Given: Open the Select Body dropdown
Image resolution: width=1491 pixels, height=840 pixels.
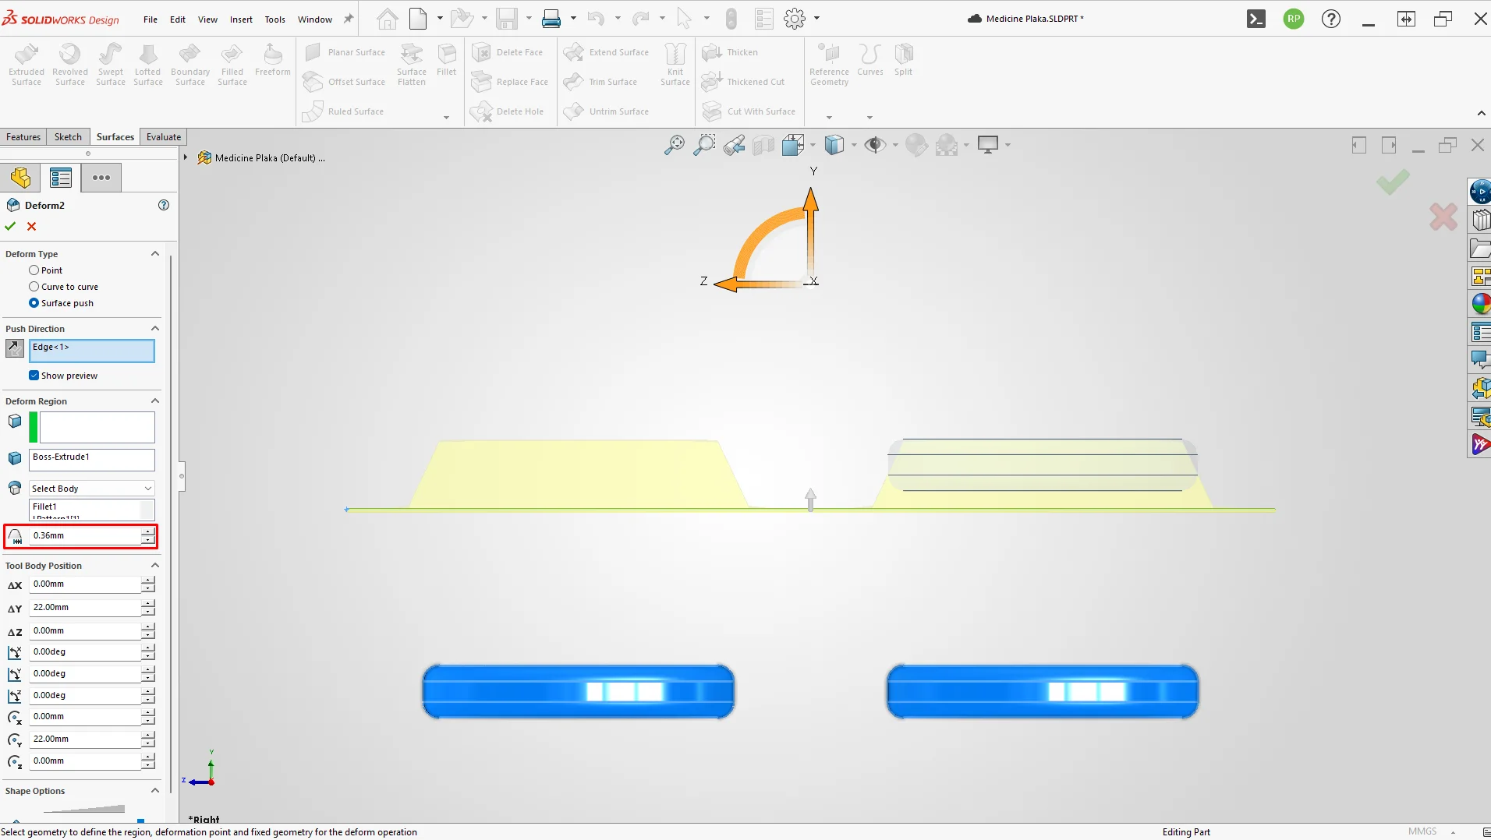Looking at the screenshot, I should (x=92, y=489).
